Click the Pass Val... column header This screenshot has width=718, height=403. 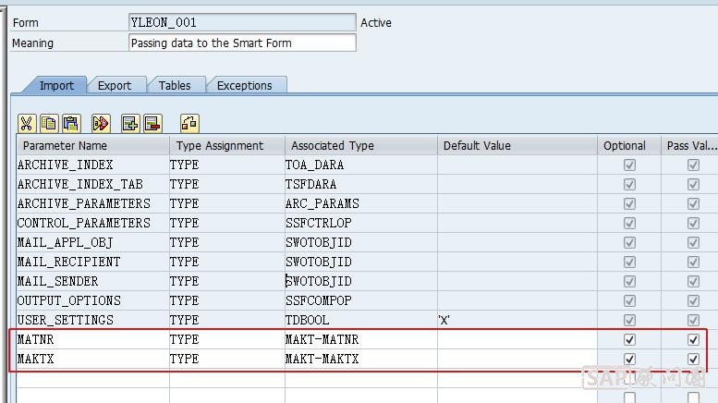click(x=689, y=146)
